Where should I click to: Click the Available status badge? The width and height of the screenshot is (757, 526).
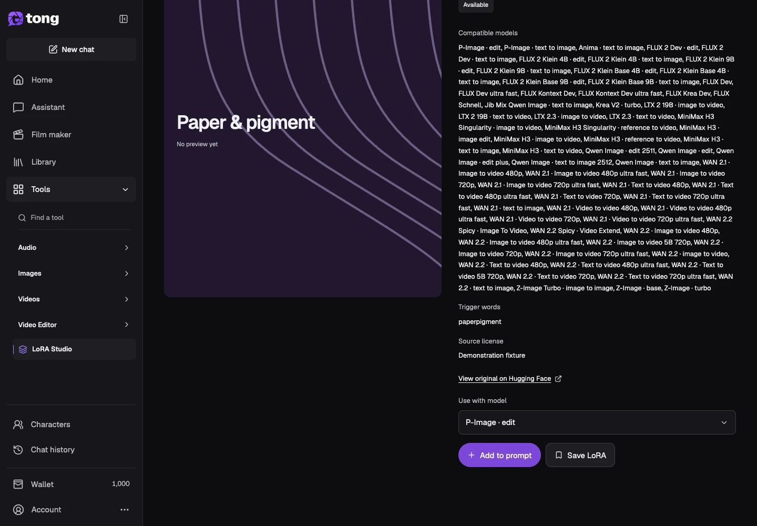pyautogui.click(x=476, y=5)
